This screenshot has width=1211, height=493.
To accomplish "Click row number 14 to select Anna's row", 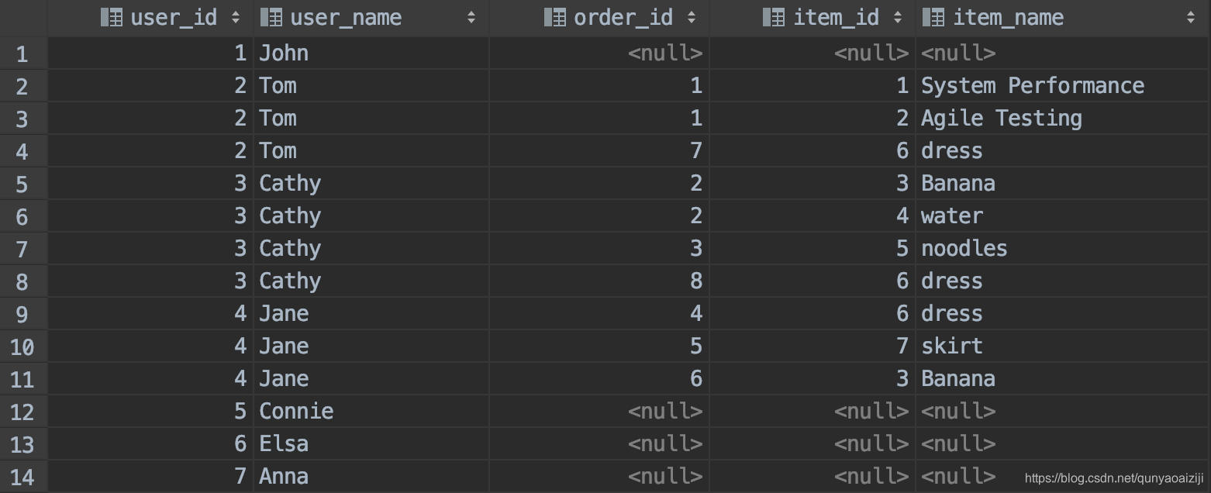I will 22,476.
